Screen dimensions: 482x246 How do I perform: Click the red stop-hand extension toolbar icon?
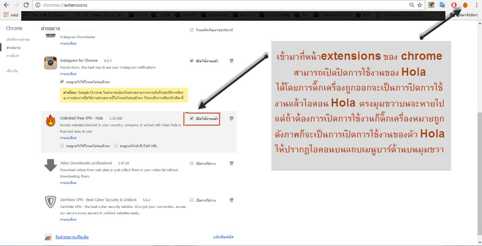pyautogui.click(x=454, y=5)
